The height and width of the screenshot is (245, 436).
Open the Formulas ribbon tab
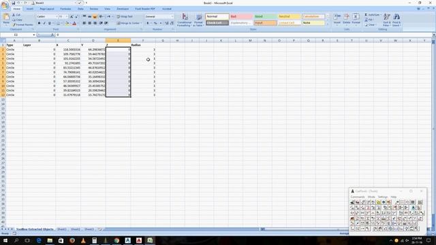(x=65, y=9)
